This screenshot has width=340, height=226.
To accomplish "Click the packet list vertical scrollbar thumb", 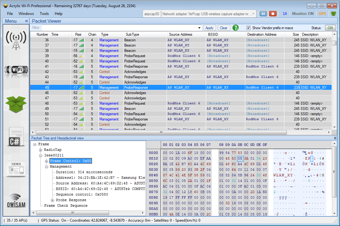I will (x=334, y=43).
